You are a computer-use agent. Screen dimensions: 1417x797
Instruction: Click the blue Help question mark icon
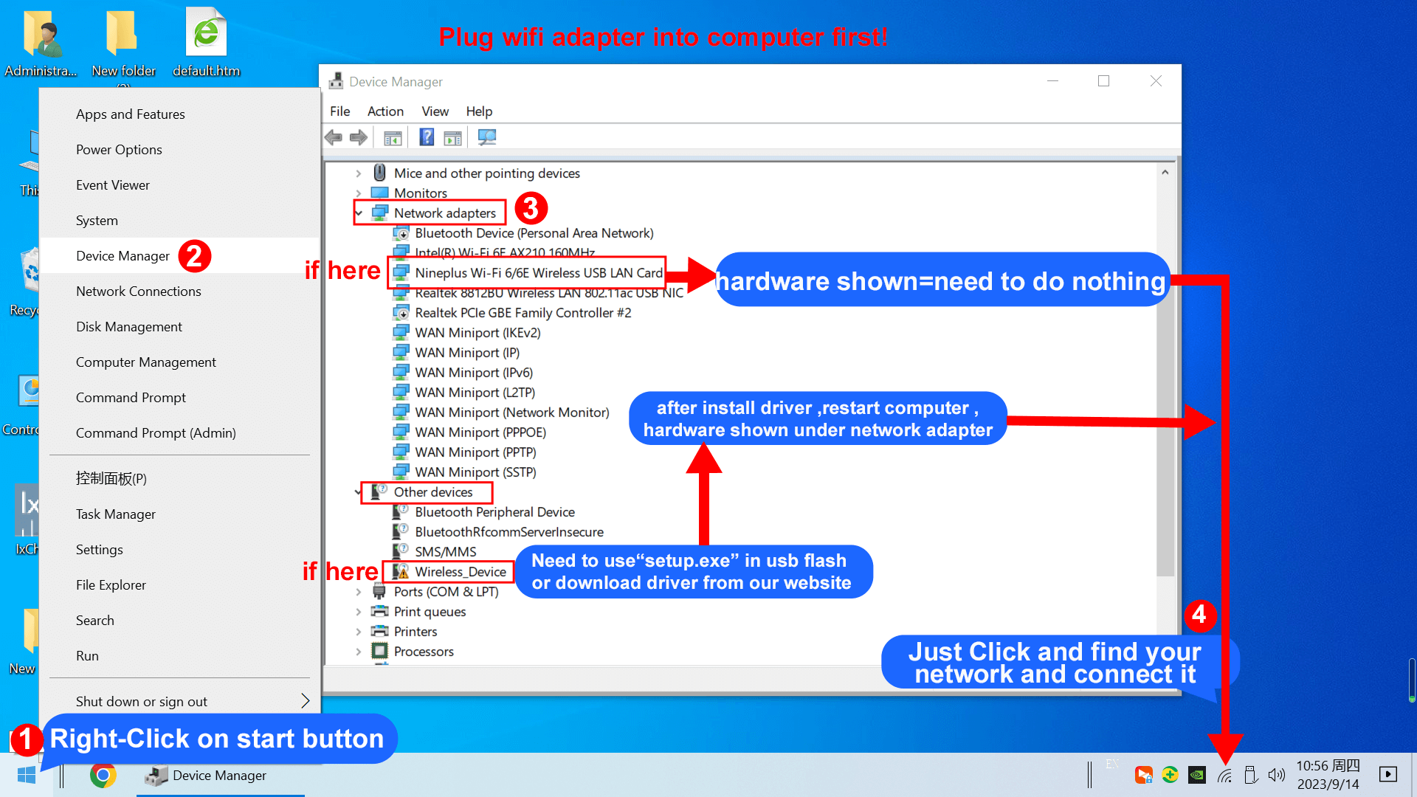pos(427,137)
